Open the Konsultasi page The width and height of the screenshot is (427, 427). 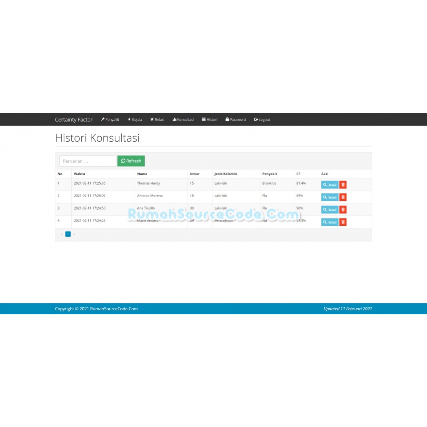pyautogui.click(x=183, y=120)
